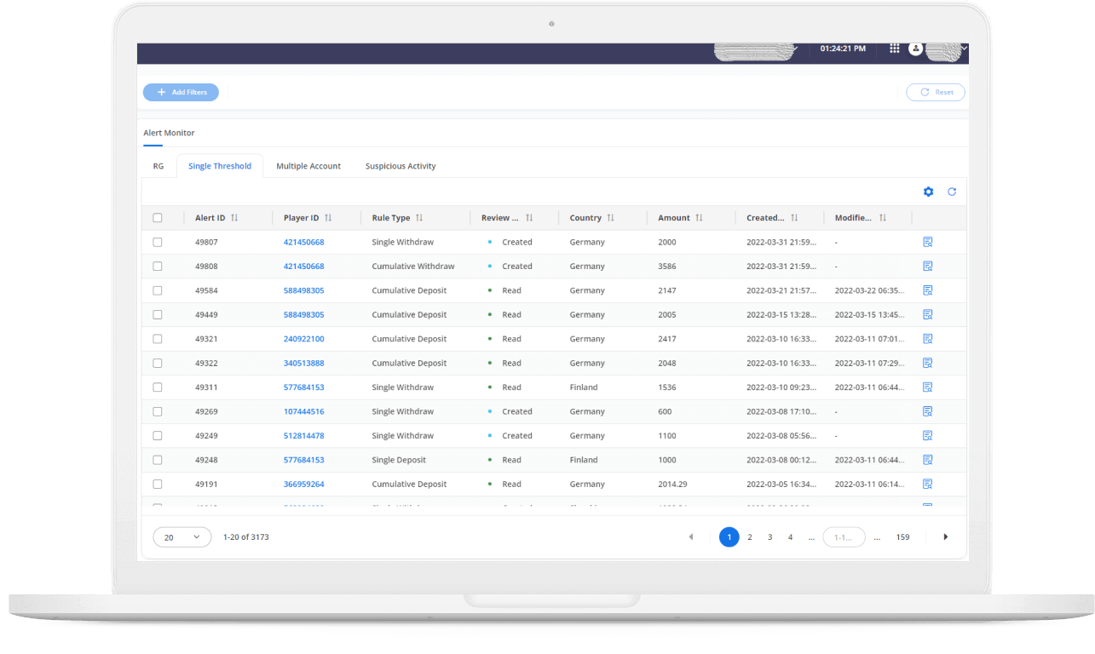Check the box for alert 49269

pos(158,411)
